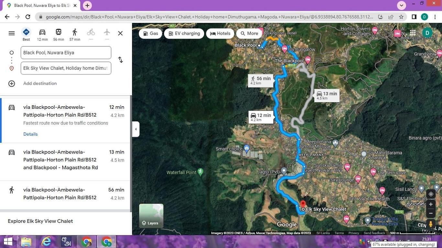Go back in the browser
Viewport: 442px width, 248px height.
(7, 17)
